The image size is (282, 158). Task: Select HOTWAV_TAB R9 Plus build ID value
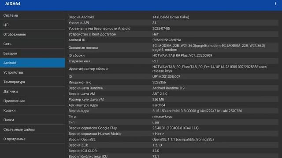182,55
